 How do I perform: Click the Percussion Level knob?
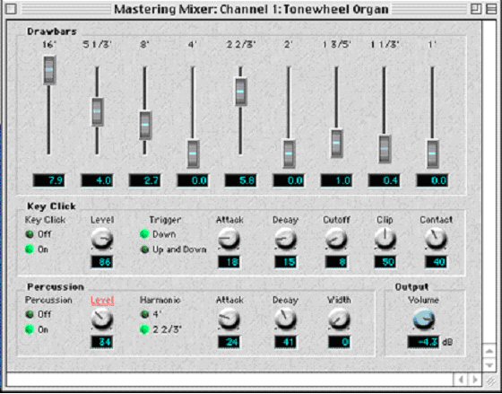coord(102,319)
